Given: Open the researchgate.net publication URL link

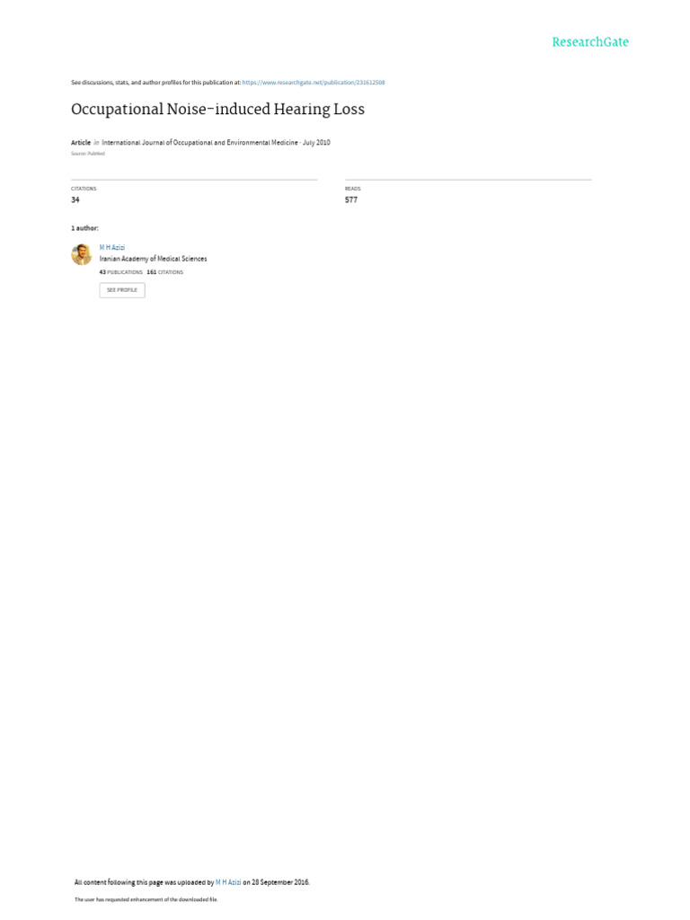Looking at the screenshot, I should click(x=314, y=83).
